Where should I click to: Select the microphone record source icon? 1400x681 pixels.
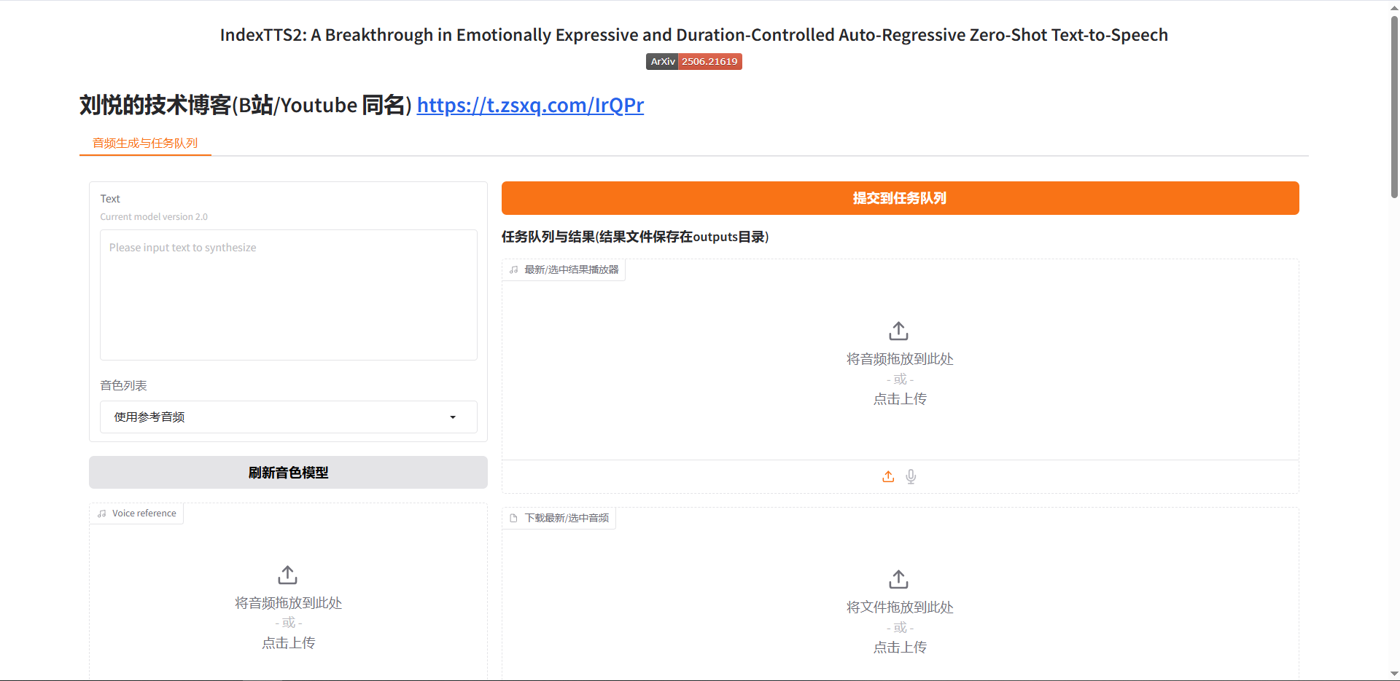pos(911,476)
